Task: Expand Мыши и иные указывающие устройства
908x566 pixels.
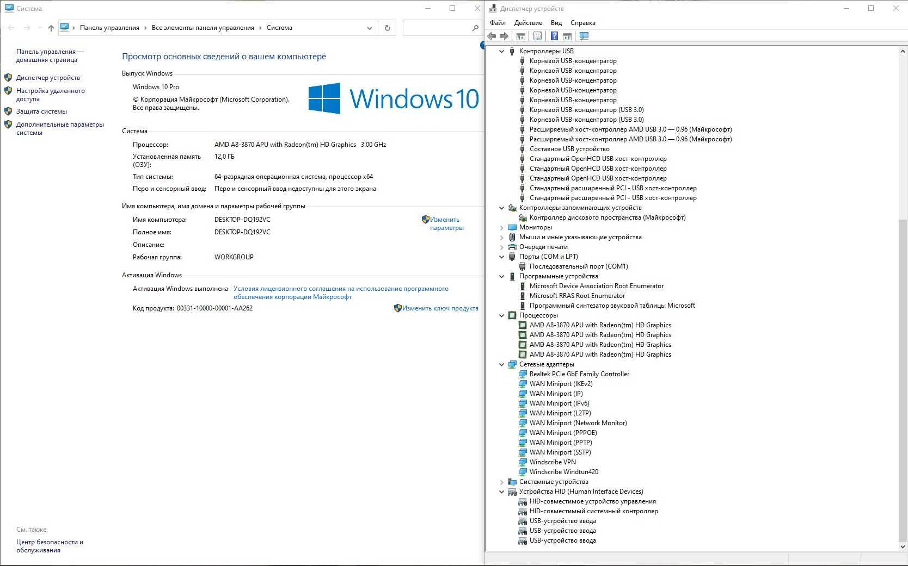Action: pyautogui.click(x=502, y=237)
